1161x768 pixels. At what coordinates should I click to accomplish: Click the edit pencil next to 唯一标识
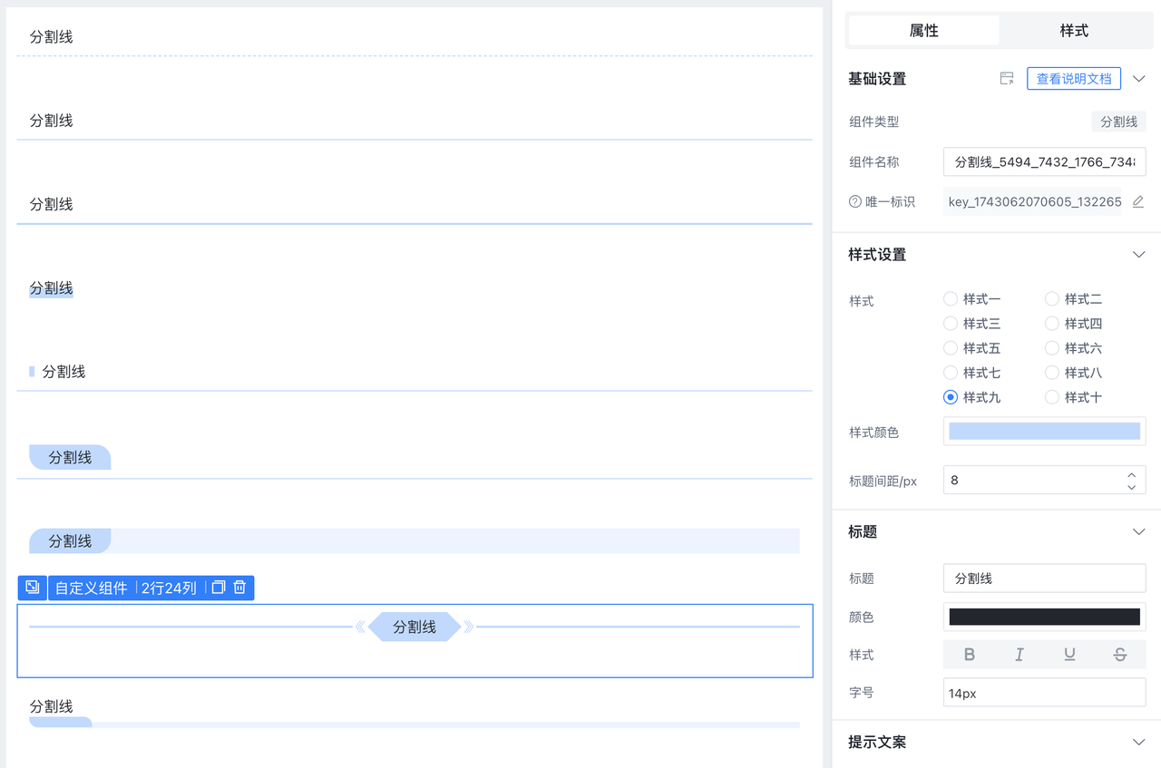1138,201
